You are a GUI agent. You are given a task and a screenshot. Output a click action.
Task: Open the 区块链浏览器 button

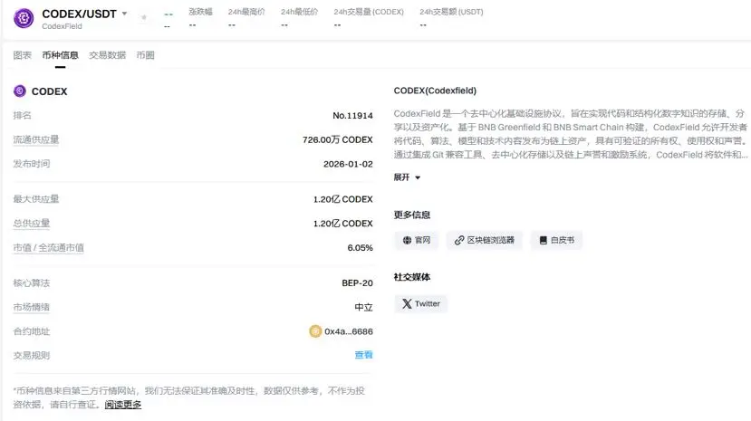pos(485,240)
